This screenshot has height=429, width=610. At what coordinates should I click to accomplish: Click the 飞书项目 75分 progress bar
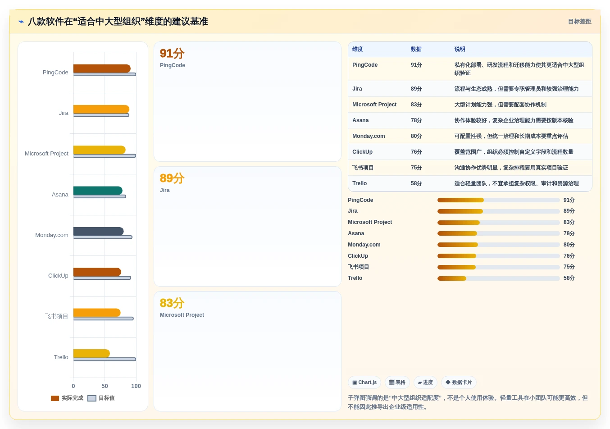pos(498,267)
